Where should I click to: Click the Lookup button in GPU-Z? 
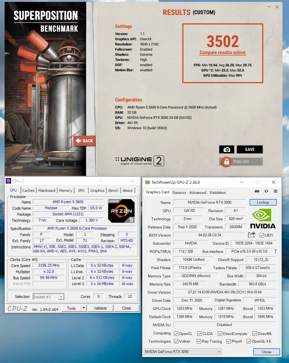[x=263, y=202]
